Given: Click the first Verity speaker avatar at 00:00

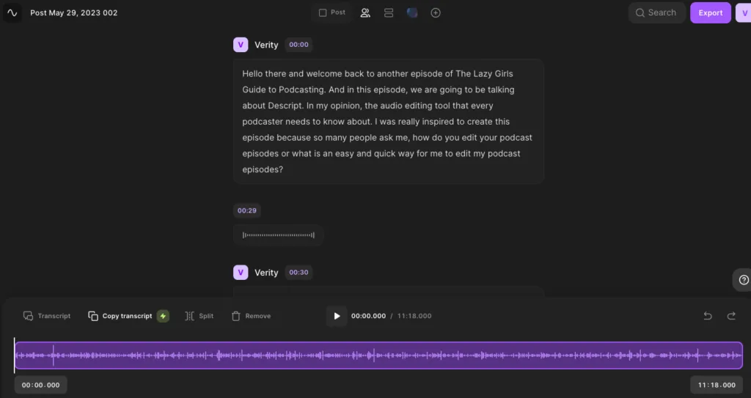Looking at the screenshot, I should [241, 45].
